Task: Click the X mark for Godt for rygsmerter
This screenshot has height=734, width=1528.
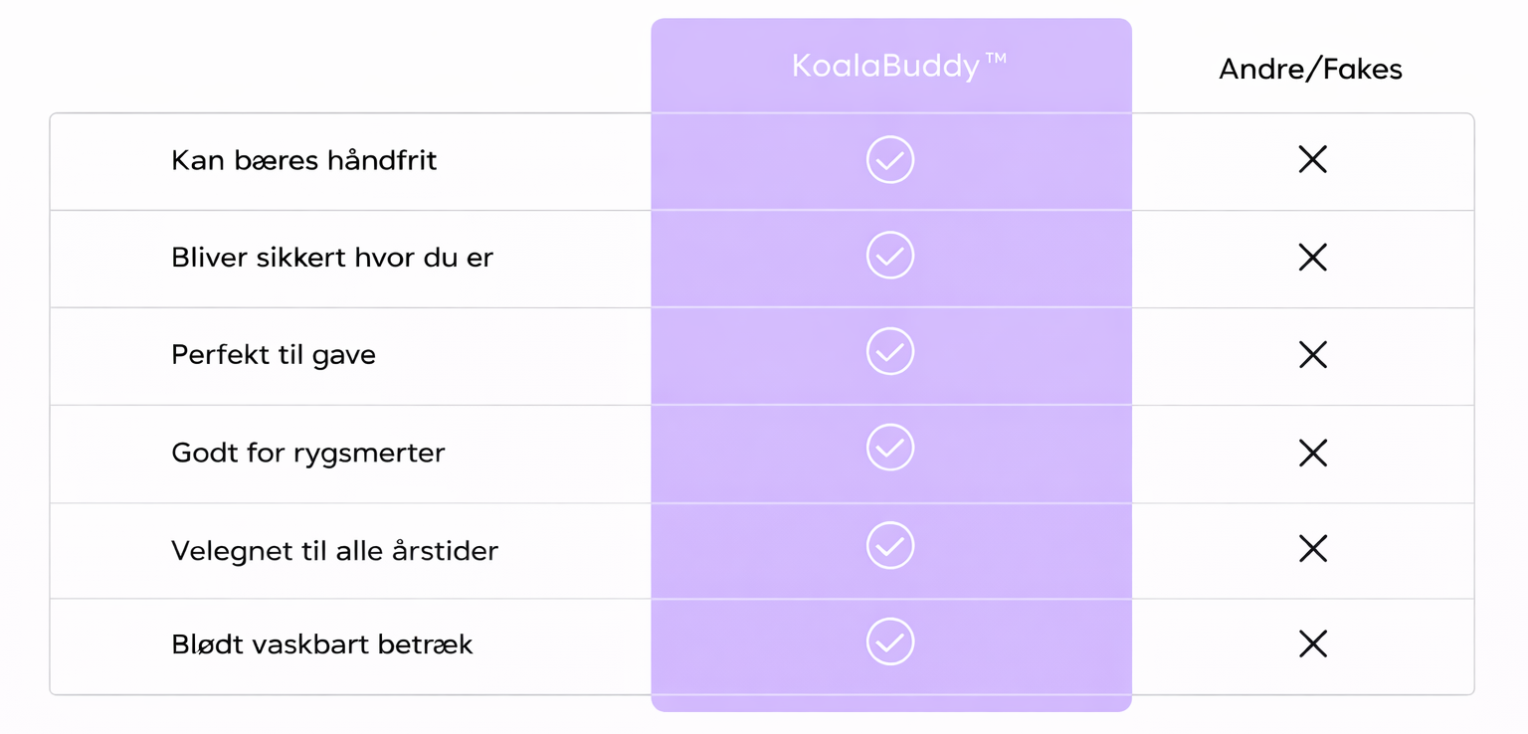Action: (x=1313, y=453)
